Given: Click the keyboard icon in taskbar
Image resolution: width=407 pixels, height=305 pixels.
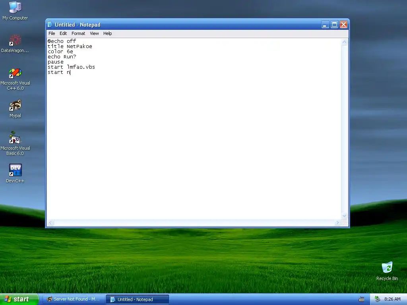Looking at the screenshot, I should coord(361,299).
